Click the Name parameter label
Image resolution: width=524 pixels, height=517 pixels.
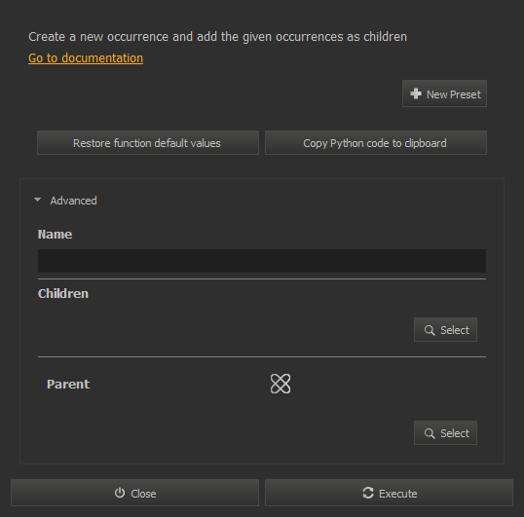(x=55, y=235)
